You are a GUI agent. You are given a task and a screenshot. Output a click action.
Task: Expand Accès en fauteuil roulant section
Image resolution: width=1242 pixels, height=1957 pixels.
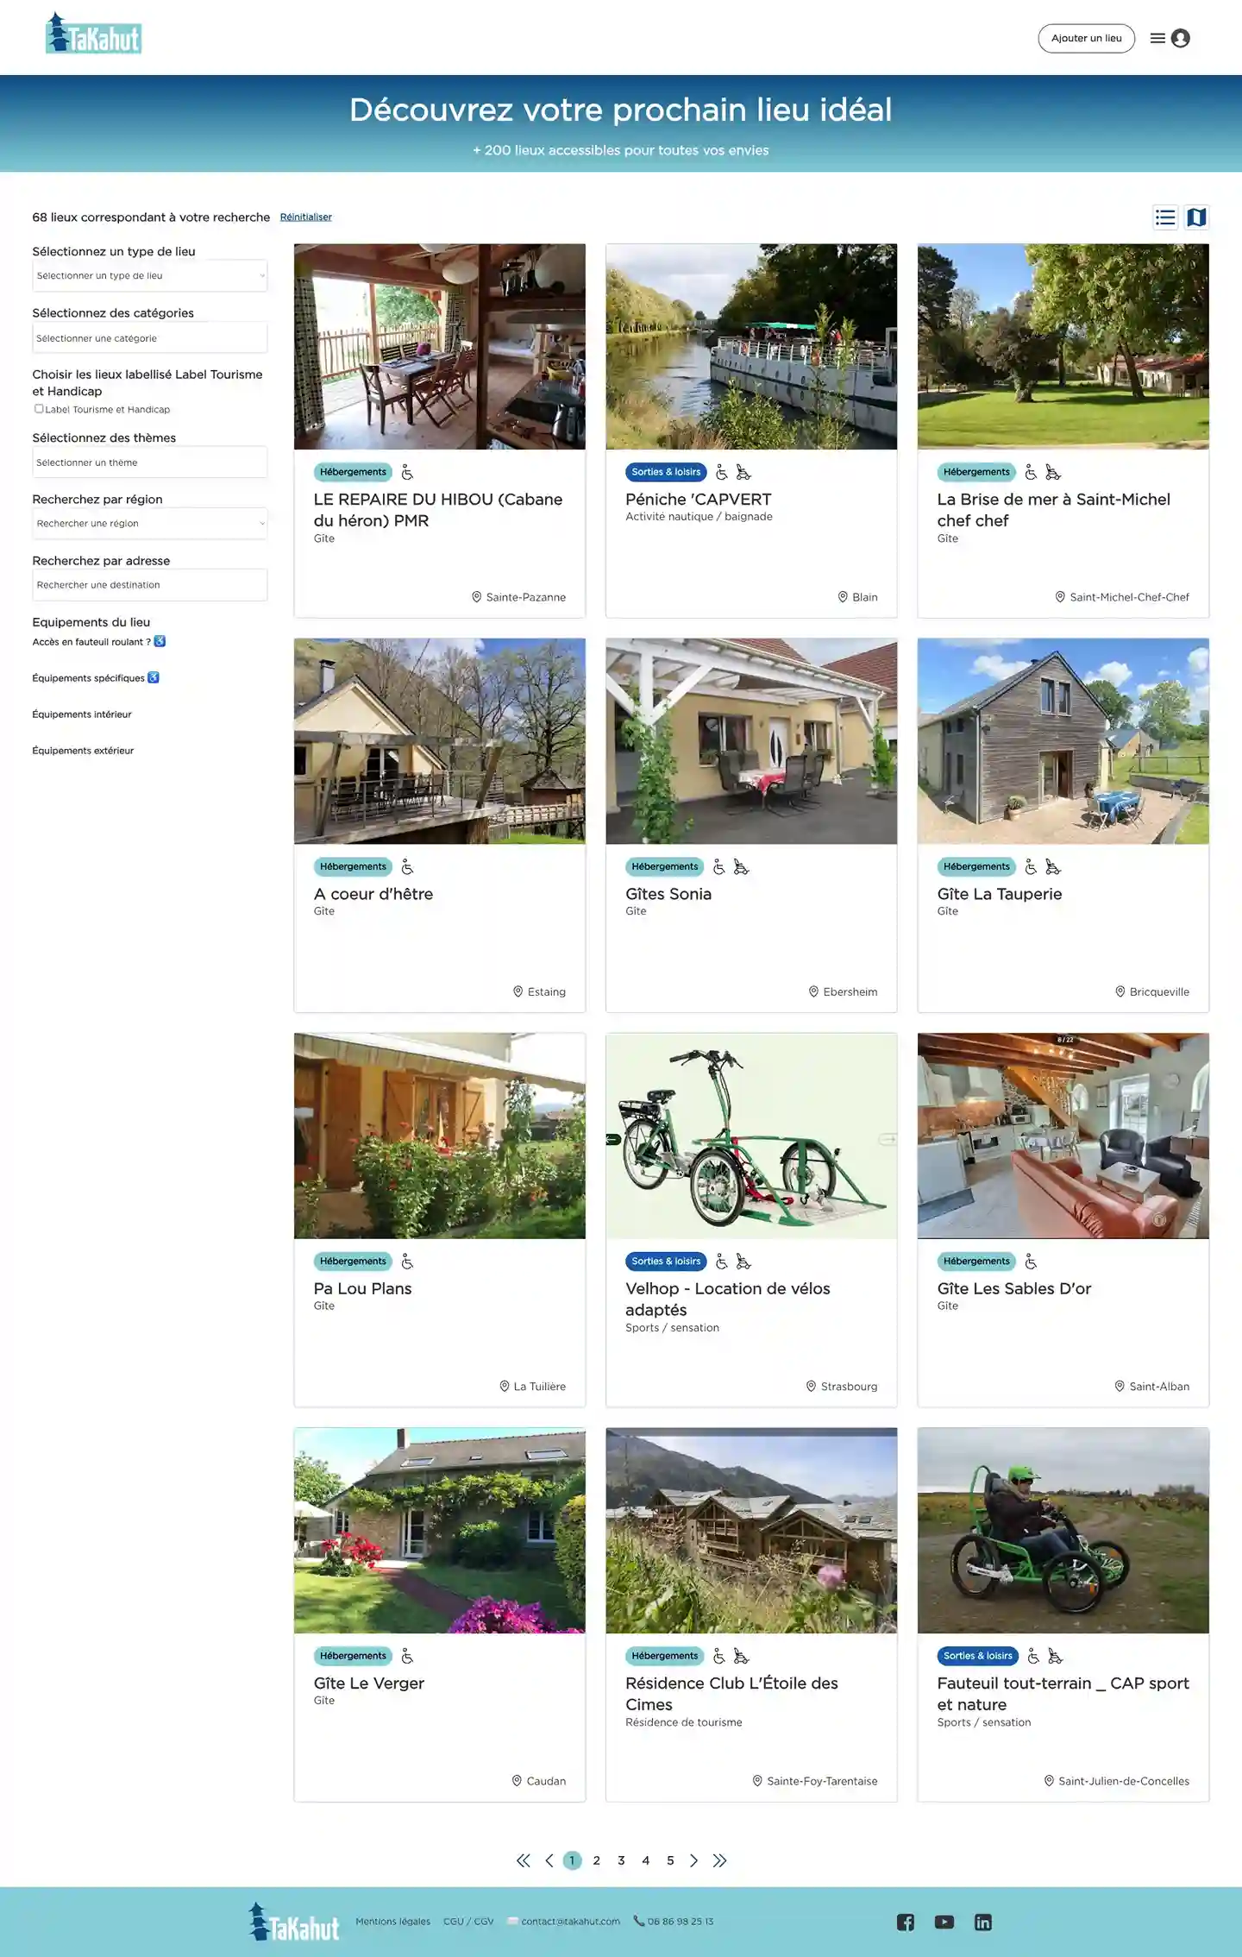coord(98,642)
